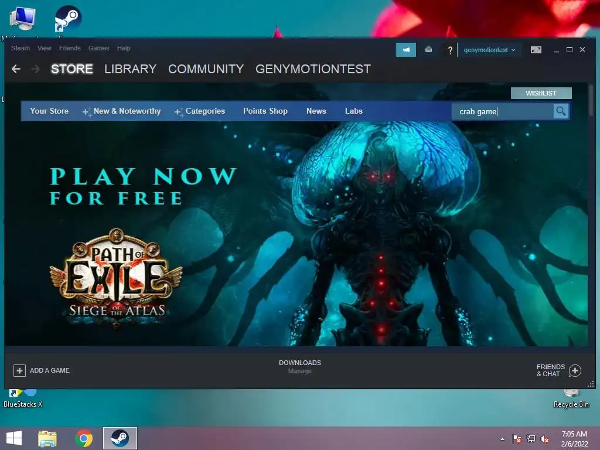
Task: Maximize the Steam window
Action: click(570, 50)
